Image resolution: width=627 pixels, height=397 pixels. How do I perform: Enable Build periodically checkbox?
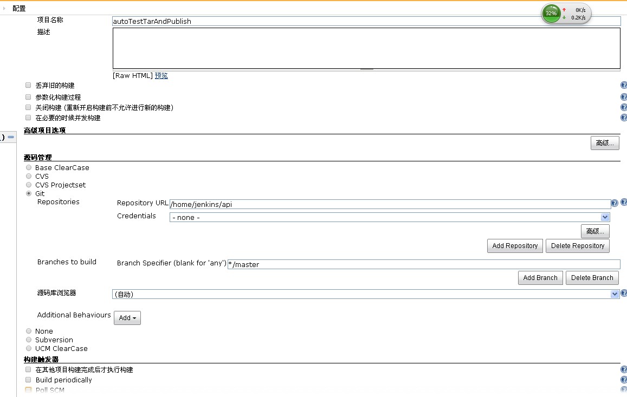[28, 380]
